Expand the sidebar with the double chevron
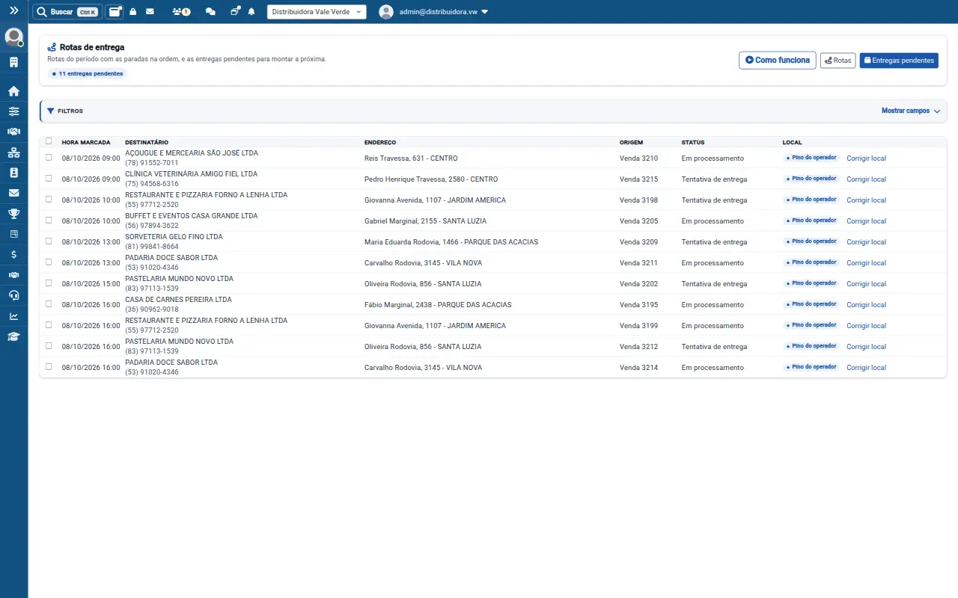Image resolution: width=958 pixels, height=598 pixels. pyautogui.click(x=13, y=11)
